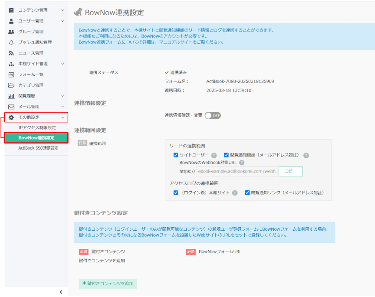
Task: Click the メール管理 envelope icon
Action: [x=11, y=107]
